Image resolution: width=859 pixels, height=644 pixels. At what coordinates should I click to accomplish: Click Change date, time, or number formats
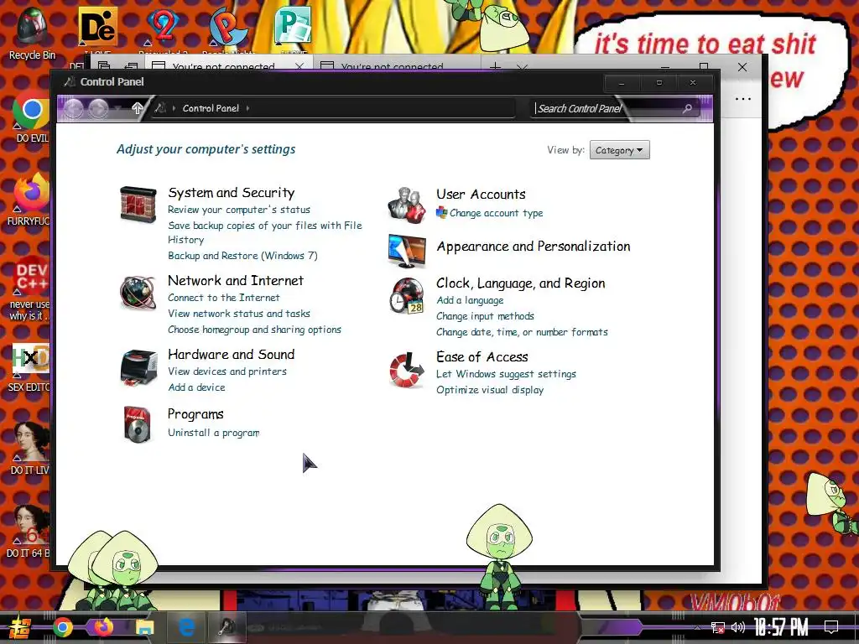click(522, 332)
